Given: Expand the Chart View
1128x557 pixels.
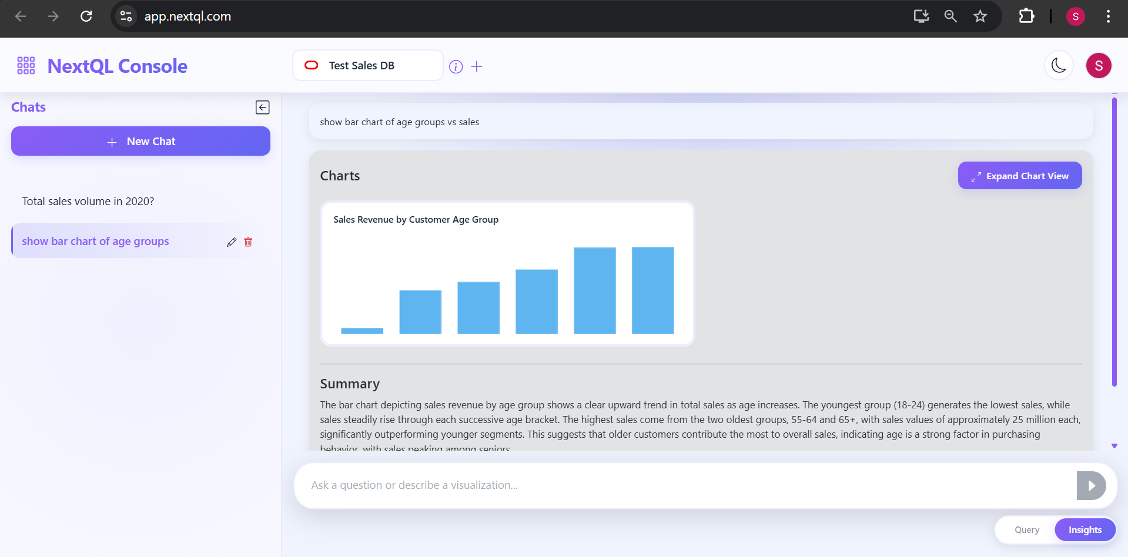Looking at the screenshot, I should click(x=1019, y=175).
